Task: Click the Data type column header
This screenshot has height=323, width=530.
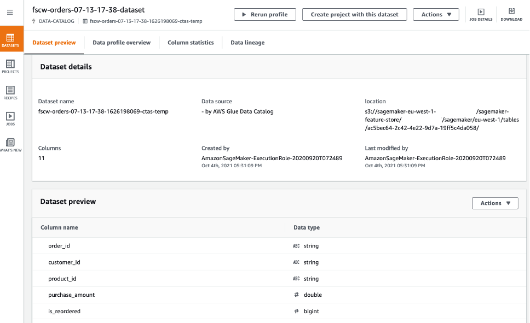Action: click(307, 227)
